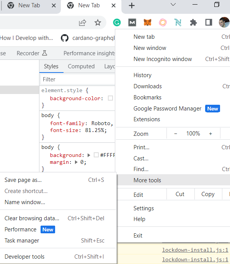Open the MetaMask fox extension
This screenshot has width=230, height=264.
tap(147, 23)
